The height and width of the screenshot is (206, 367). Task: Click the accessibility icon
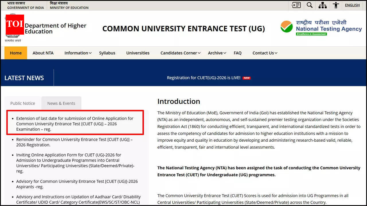click(336, 5)
